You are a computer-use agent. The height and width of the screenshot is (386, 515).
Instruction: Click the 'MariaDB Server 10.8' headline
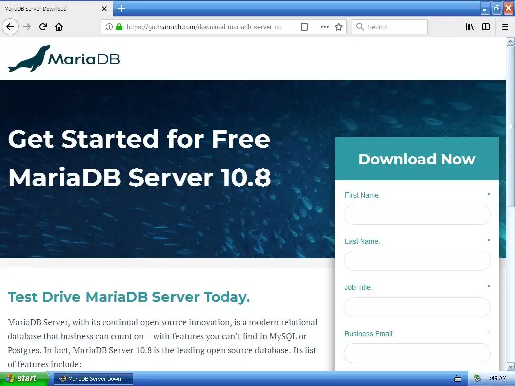tap(139, 178)
